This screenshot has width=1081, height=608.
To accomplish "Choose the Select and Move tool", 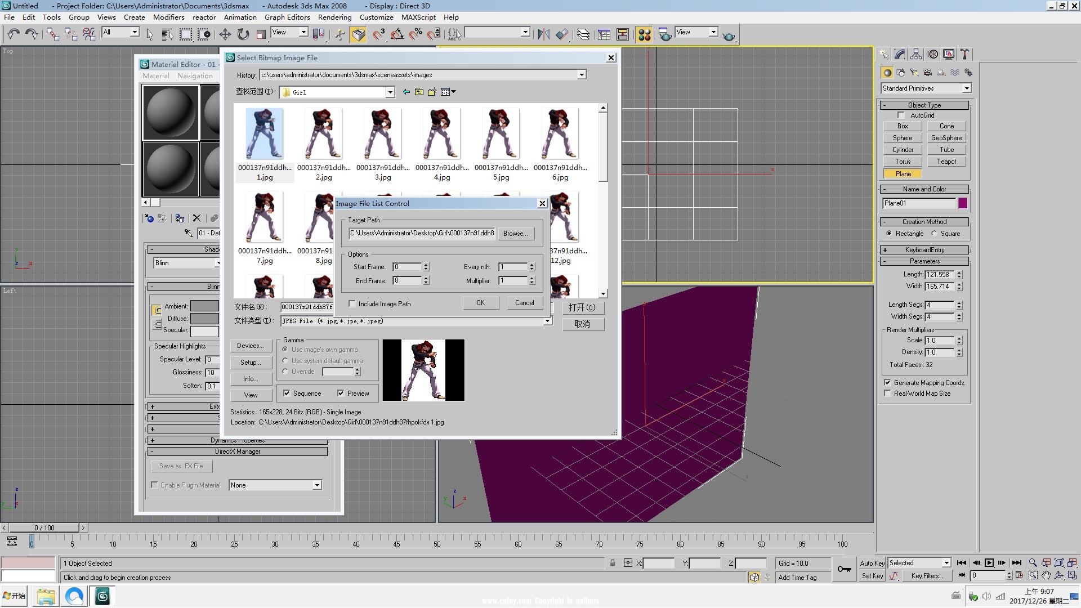I will (x=225, y=34).
